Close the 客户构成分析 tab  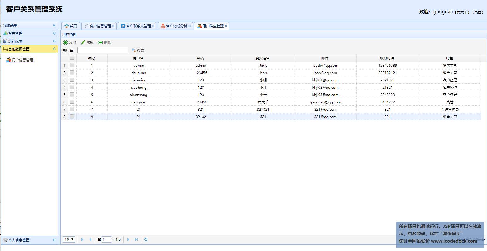pyautogui.click(x=190, y=26)
